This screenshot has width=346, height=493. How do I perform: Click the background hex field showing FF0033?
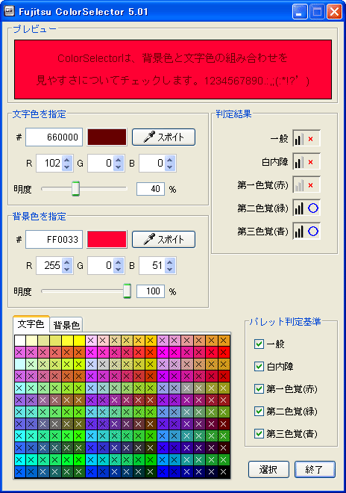tap(54, 240)
